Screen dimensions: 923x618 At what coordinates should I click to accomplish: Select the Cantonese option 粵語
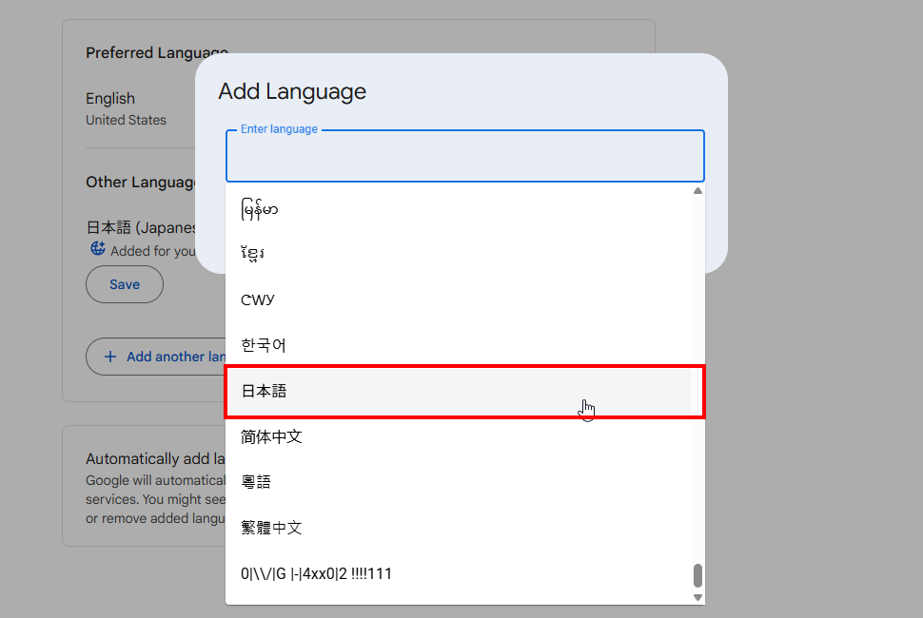tap(458, 482)
